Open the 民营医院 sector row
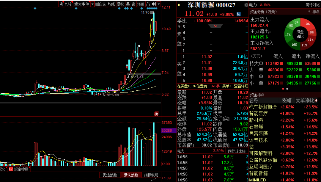Screen dimensions: 321x182 pyautogui.click(x=284, y=134)
